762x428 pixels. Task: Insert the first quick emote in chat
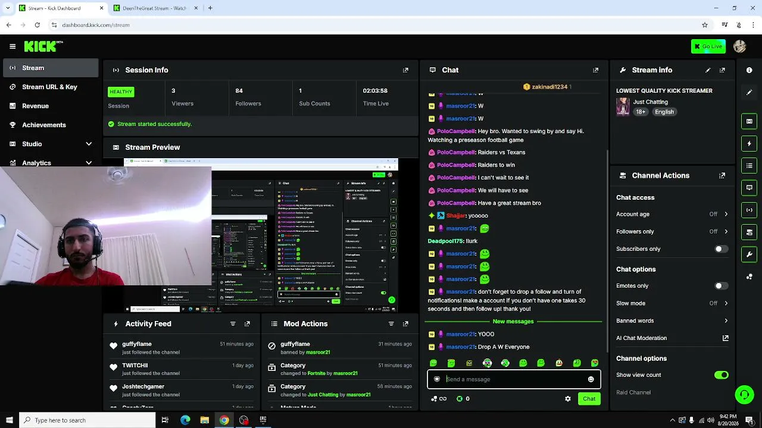pyautogui.click(x=433, y=363)
